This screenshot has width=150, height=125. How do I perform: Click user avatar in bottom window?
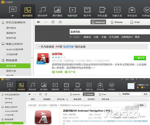[x=131, y=86]
